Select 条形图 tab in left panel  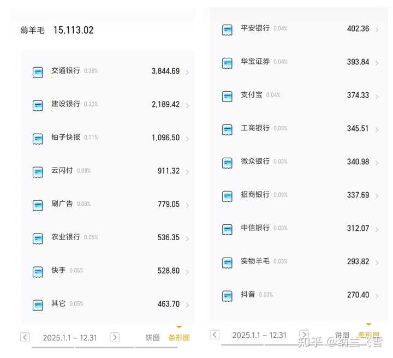(x=179, y=337)
